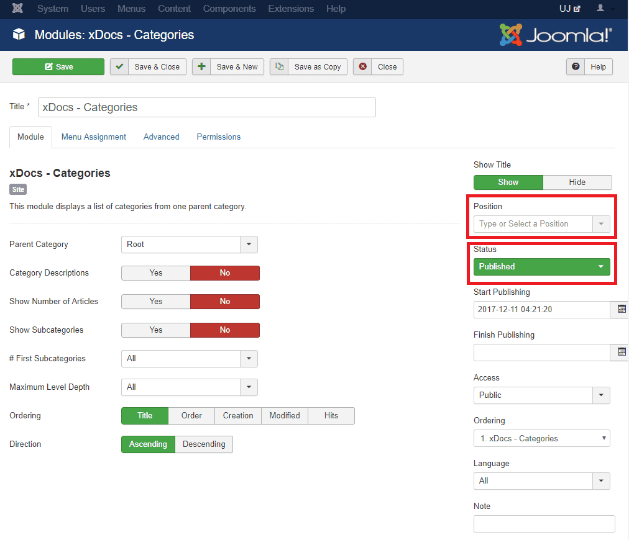Switch to the Permissions tab

219,137
